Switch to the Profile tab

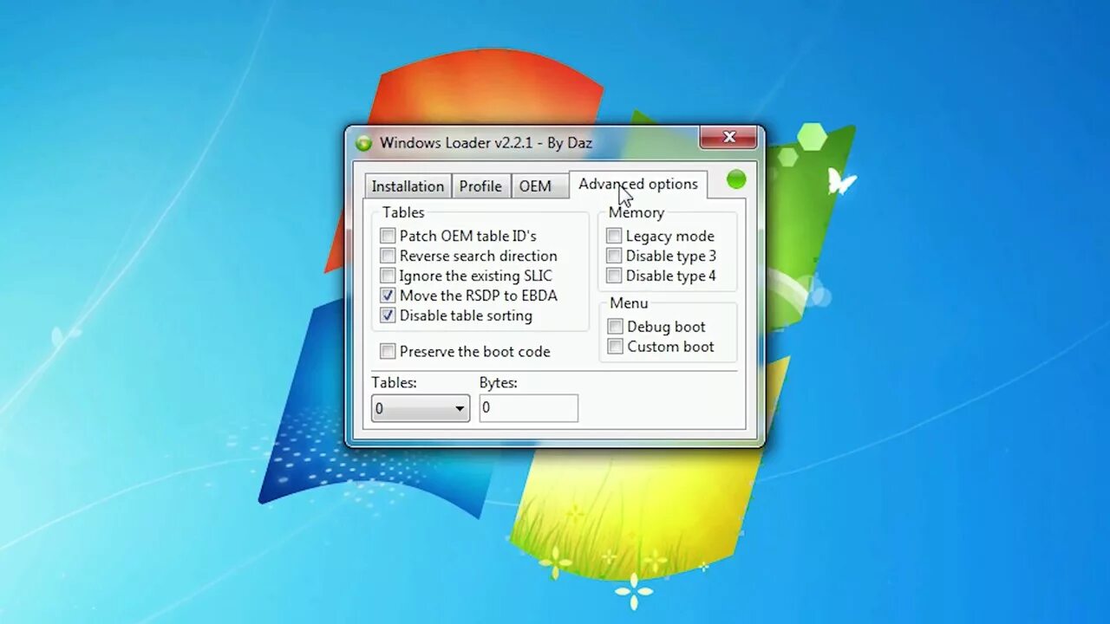click(x=480, y=186)
